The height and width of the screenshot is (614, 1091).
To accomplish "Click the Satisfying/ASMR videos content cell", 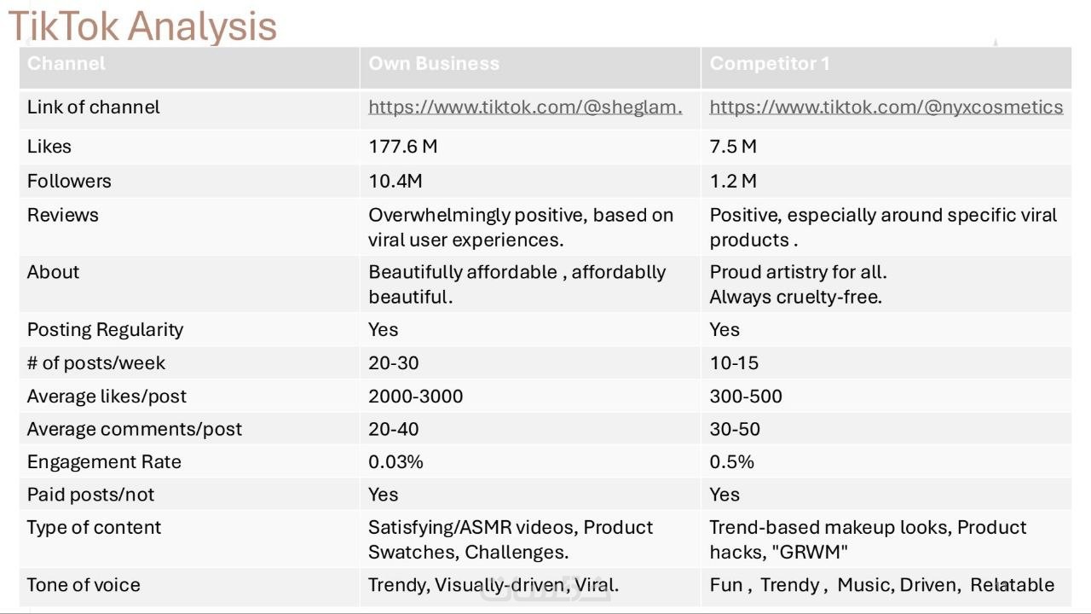I will pyautogui.click(x=510, y=540).
